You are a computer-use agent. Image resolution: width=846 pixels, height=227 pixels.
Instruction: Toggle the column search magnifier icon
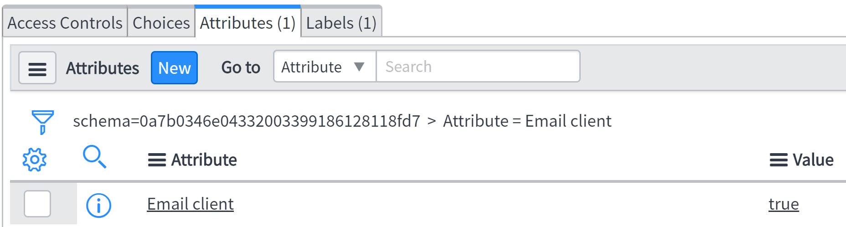[94, 157]
